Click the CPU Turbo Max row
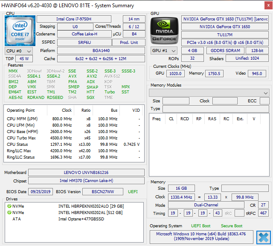 73,139
